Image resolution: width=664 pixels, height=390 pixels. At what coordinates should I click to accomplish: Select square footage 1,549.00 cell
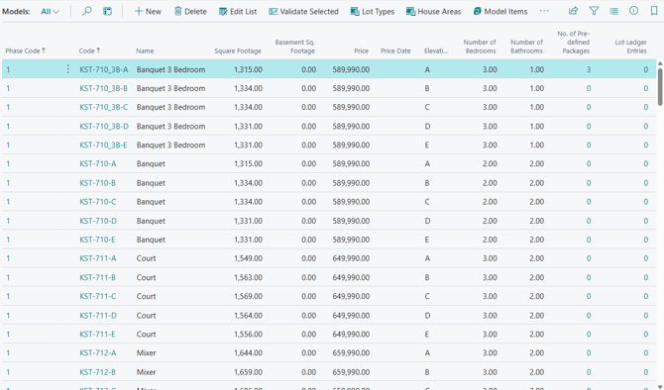coord(248,258)
